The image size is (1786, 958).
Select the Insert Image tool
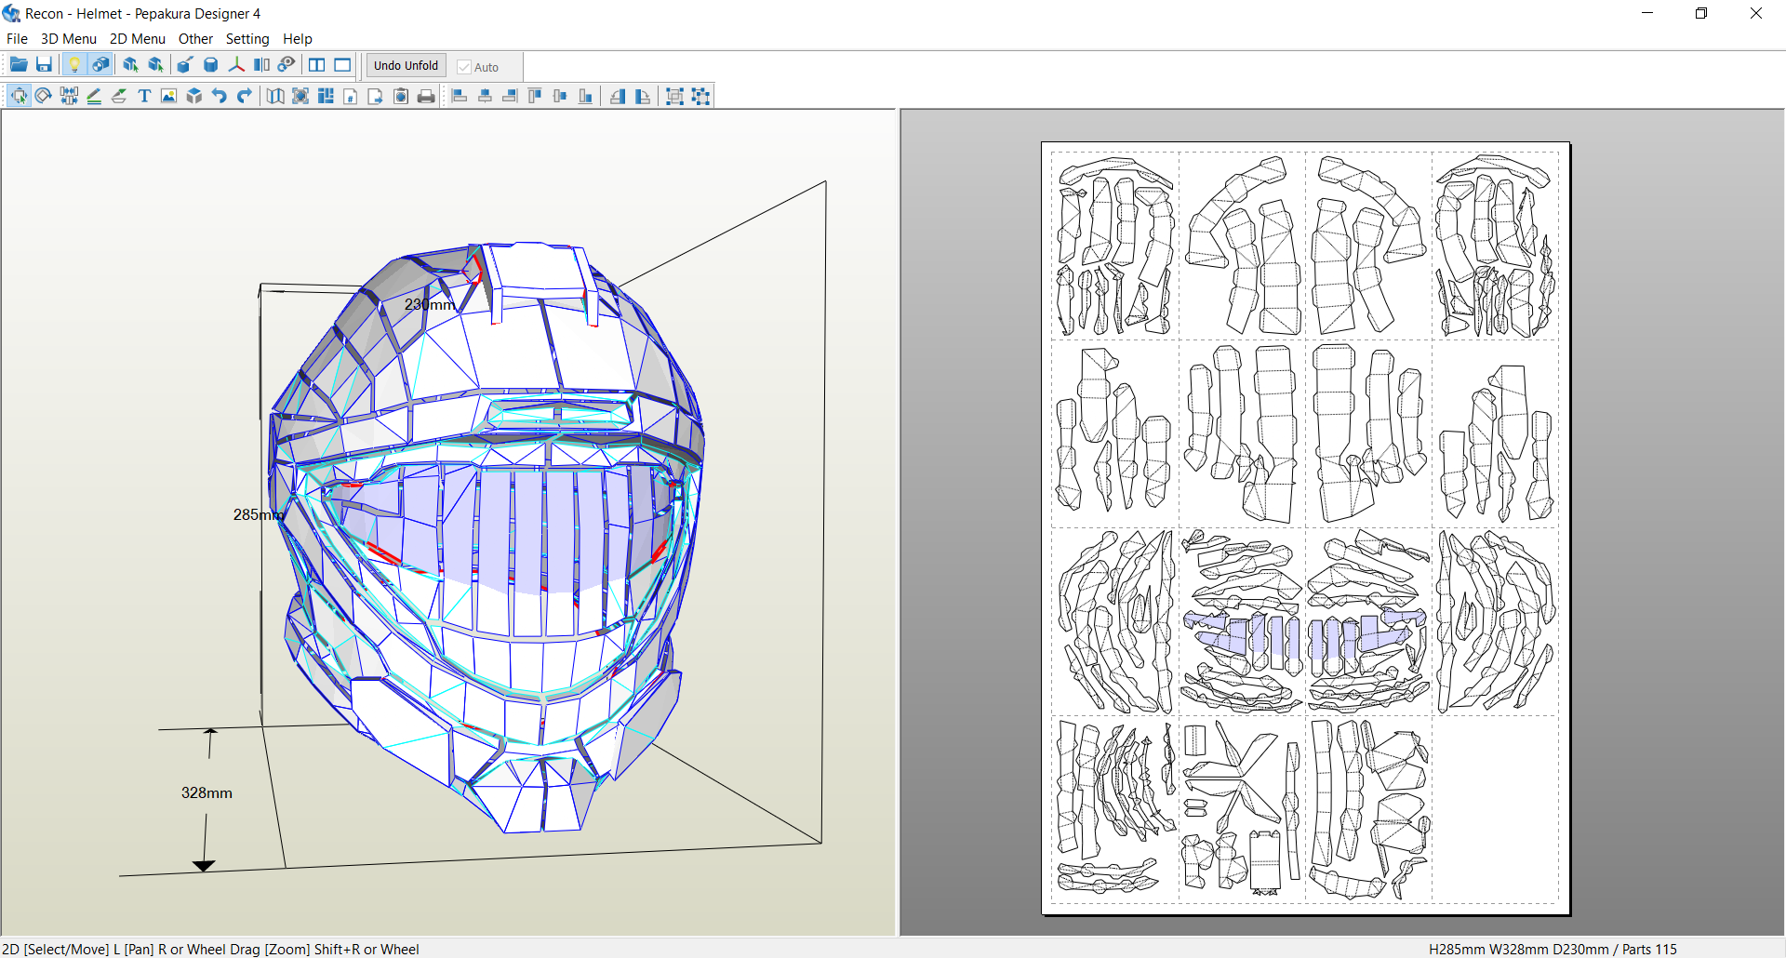[169, 96]
